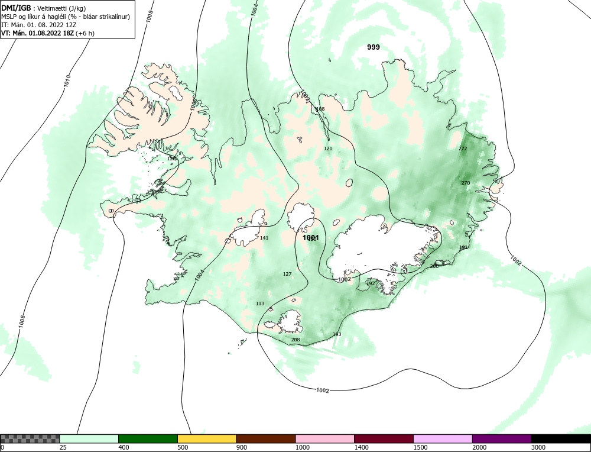Image resolution: width=591 pixels, height=452 pixels.
Task: Click the dark purple 2000–3000 legend swatch
Action: coord(502,439)
